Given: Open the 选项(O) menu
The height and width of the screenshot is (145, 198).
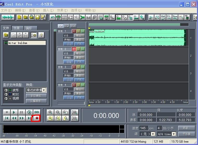Looking at the screenshot, I should tap(76, 10).
